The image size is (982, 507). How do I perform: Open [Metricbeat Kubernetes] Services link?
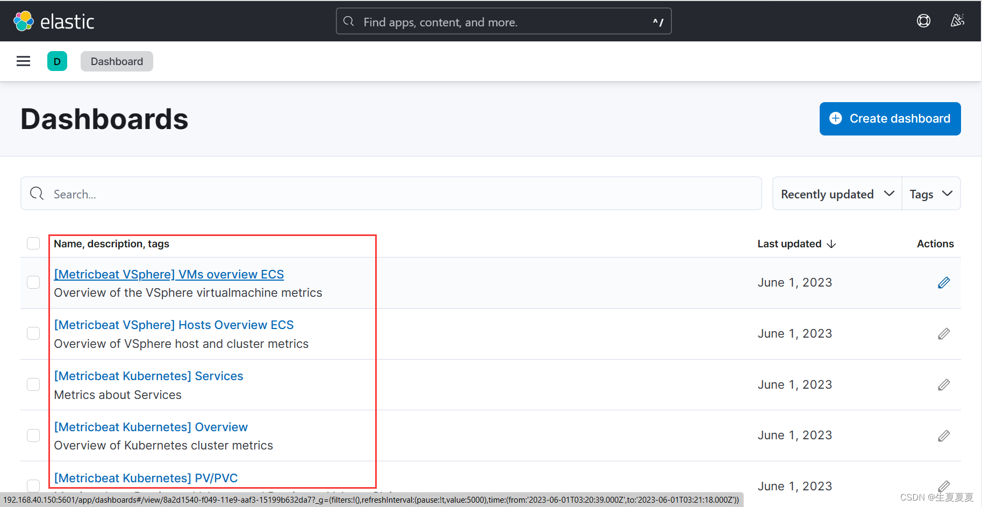click(148, 376)
